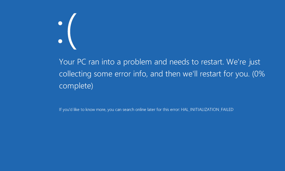285x171 pixels.
Task: Click the words "for this error:"
Action: [168, 109]
